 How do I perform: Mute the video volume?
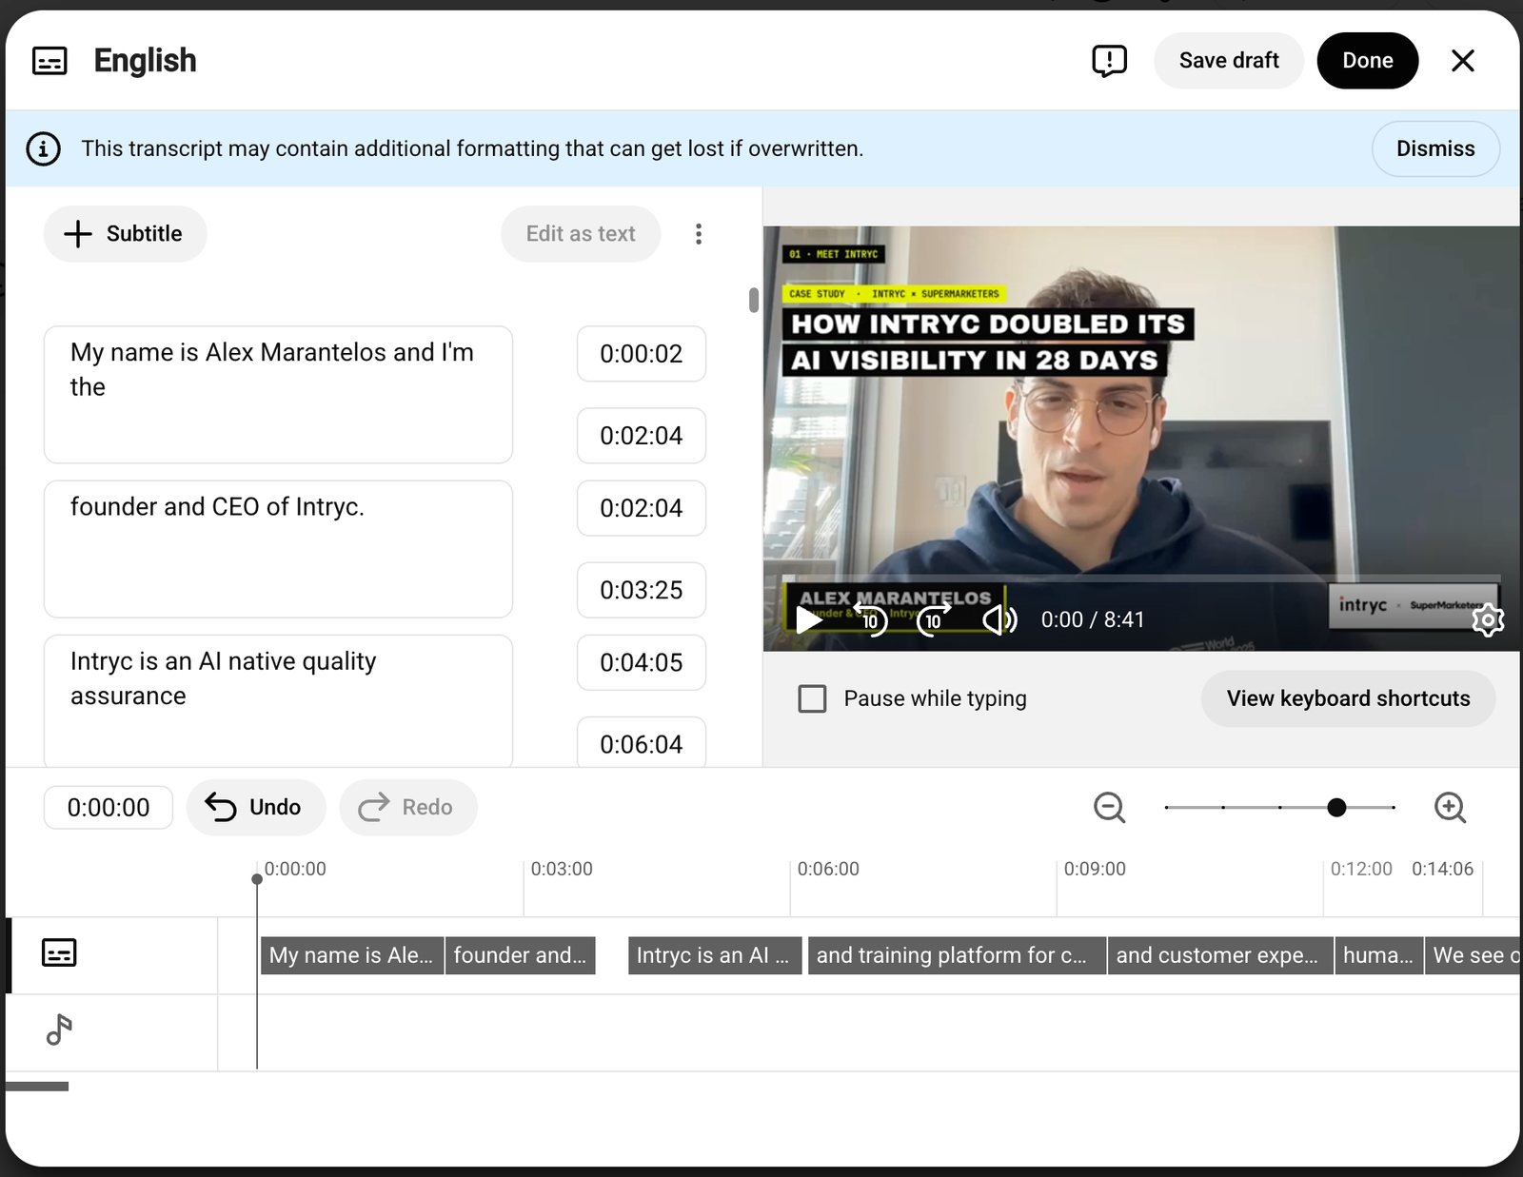coord(999,620)
